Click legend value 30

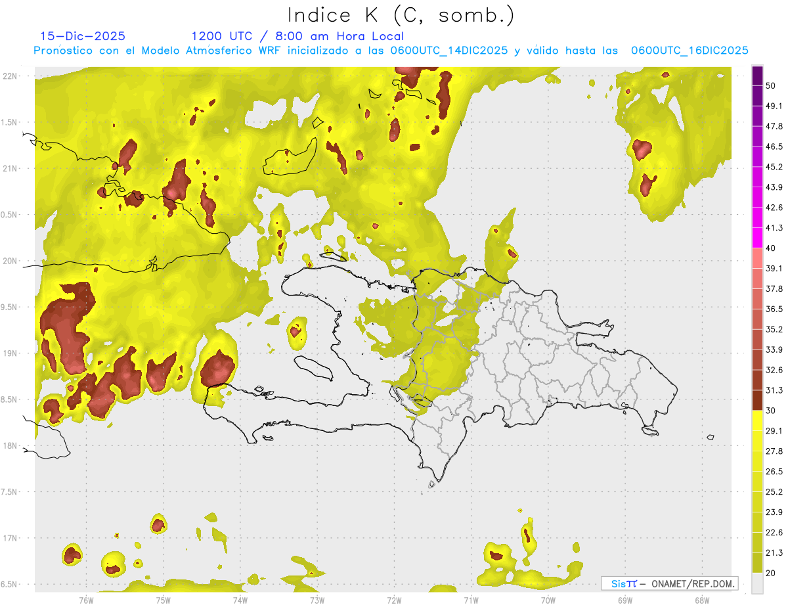771,411
